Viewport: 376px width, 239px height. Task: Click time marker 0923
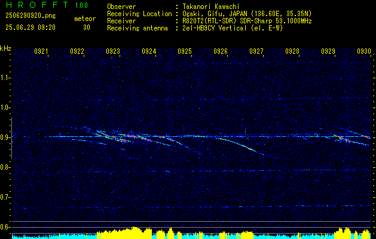tap(113, 51)
